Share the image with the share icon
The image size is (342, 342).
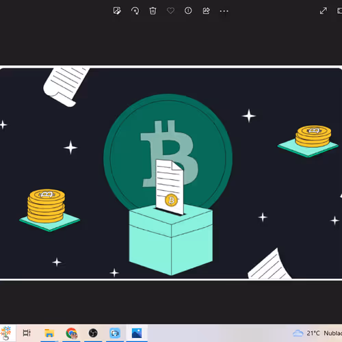[206, 11]
